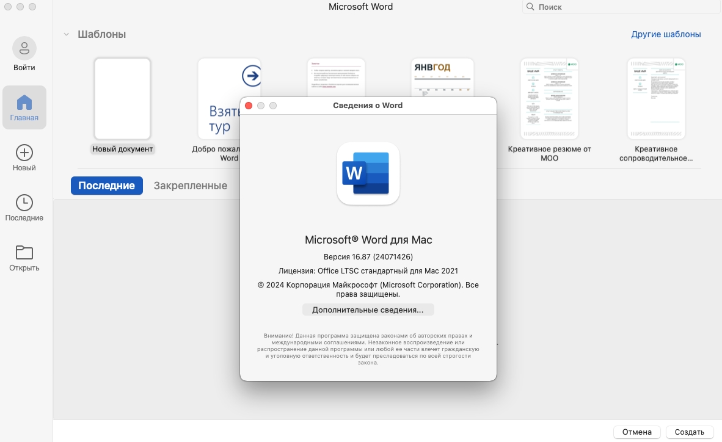The width and height of the screenshot is (722, 442).
Task: Collapse the Шаблоны section chevron
Action: [66, 34]
